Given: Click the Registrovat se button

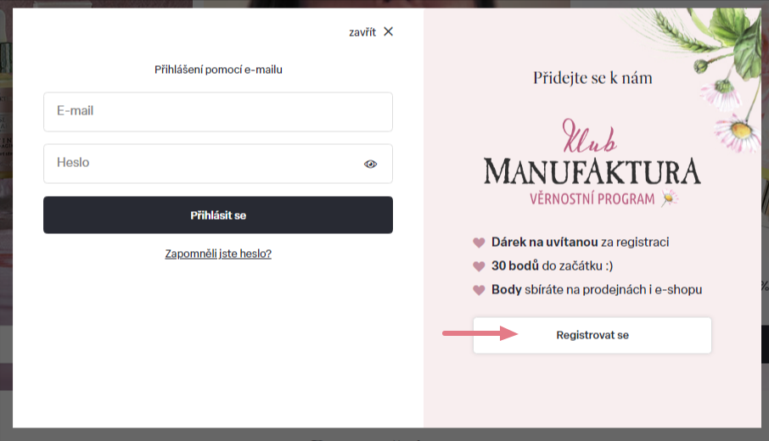Looking at the screenshot, I should [592, 335].
